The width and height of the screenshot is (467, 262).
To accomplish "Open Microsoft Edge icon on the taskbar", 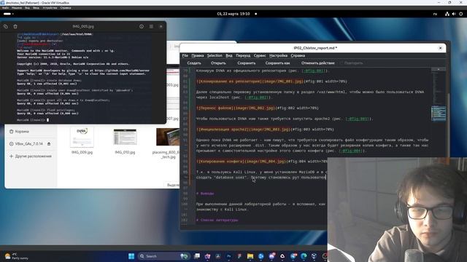I will [304, 256].
